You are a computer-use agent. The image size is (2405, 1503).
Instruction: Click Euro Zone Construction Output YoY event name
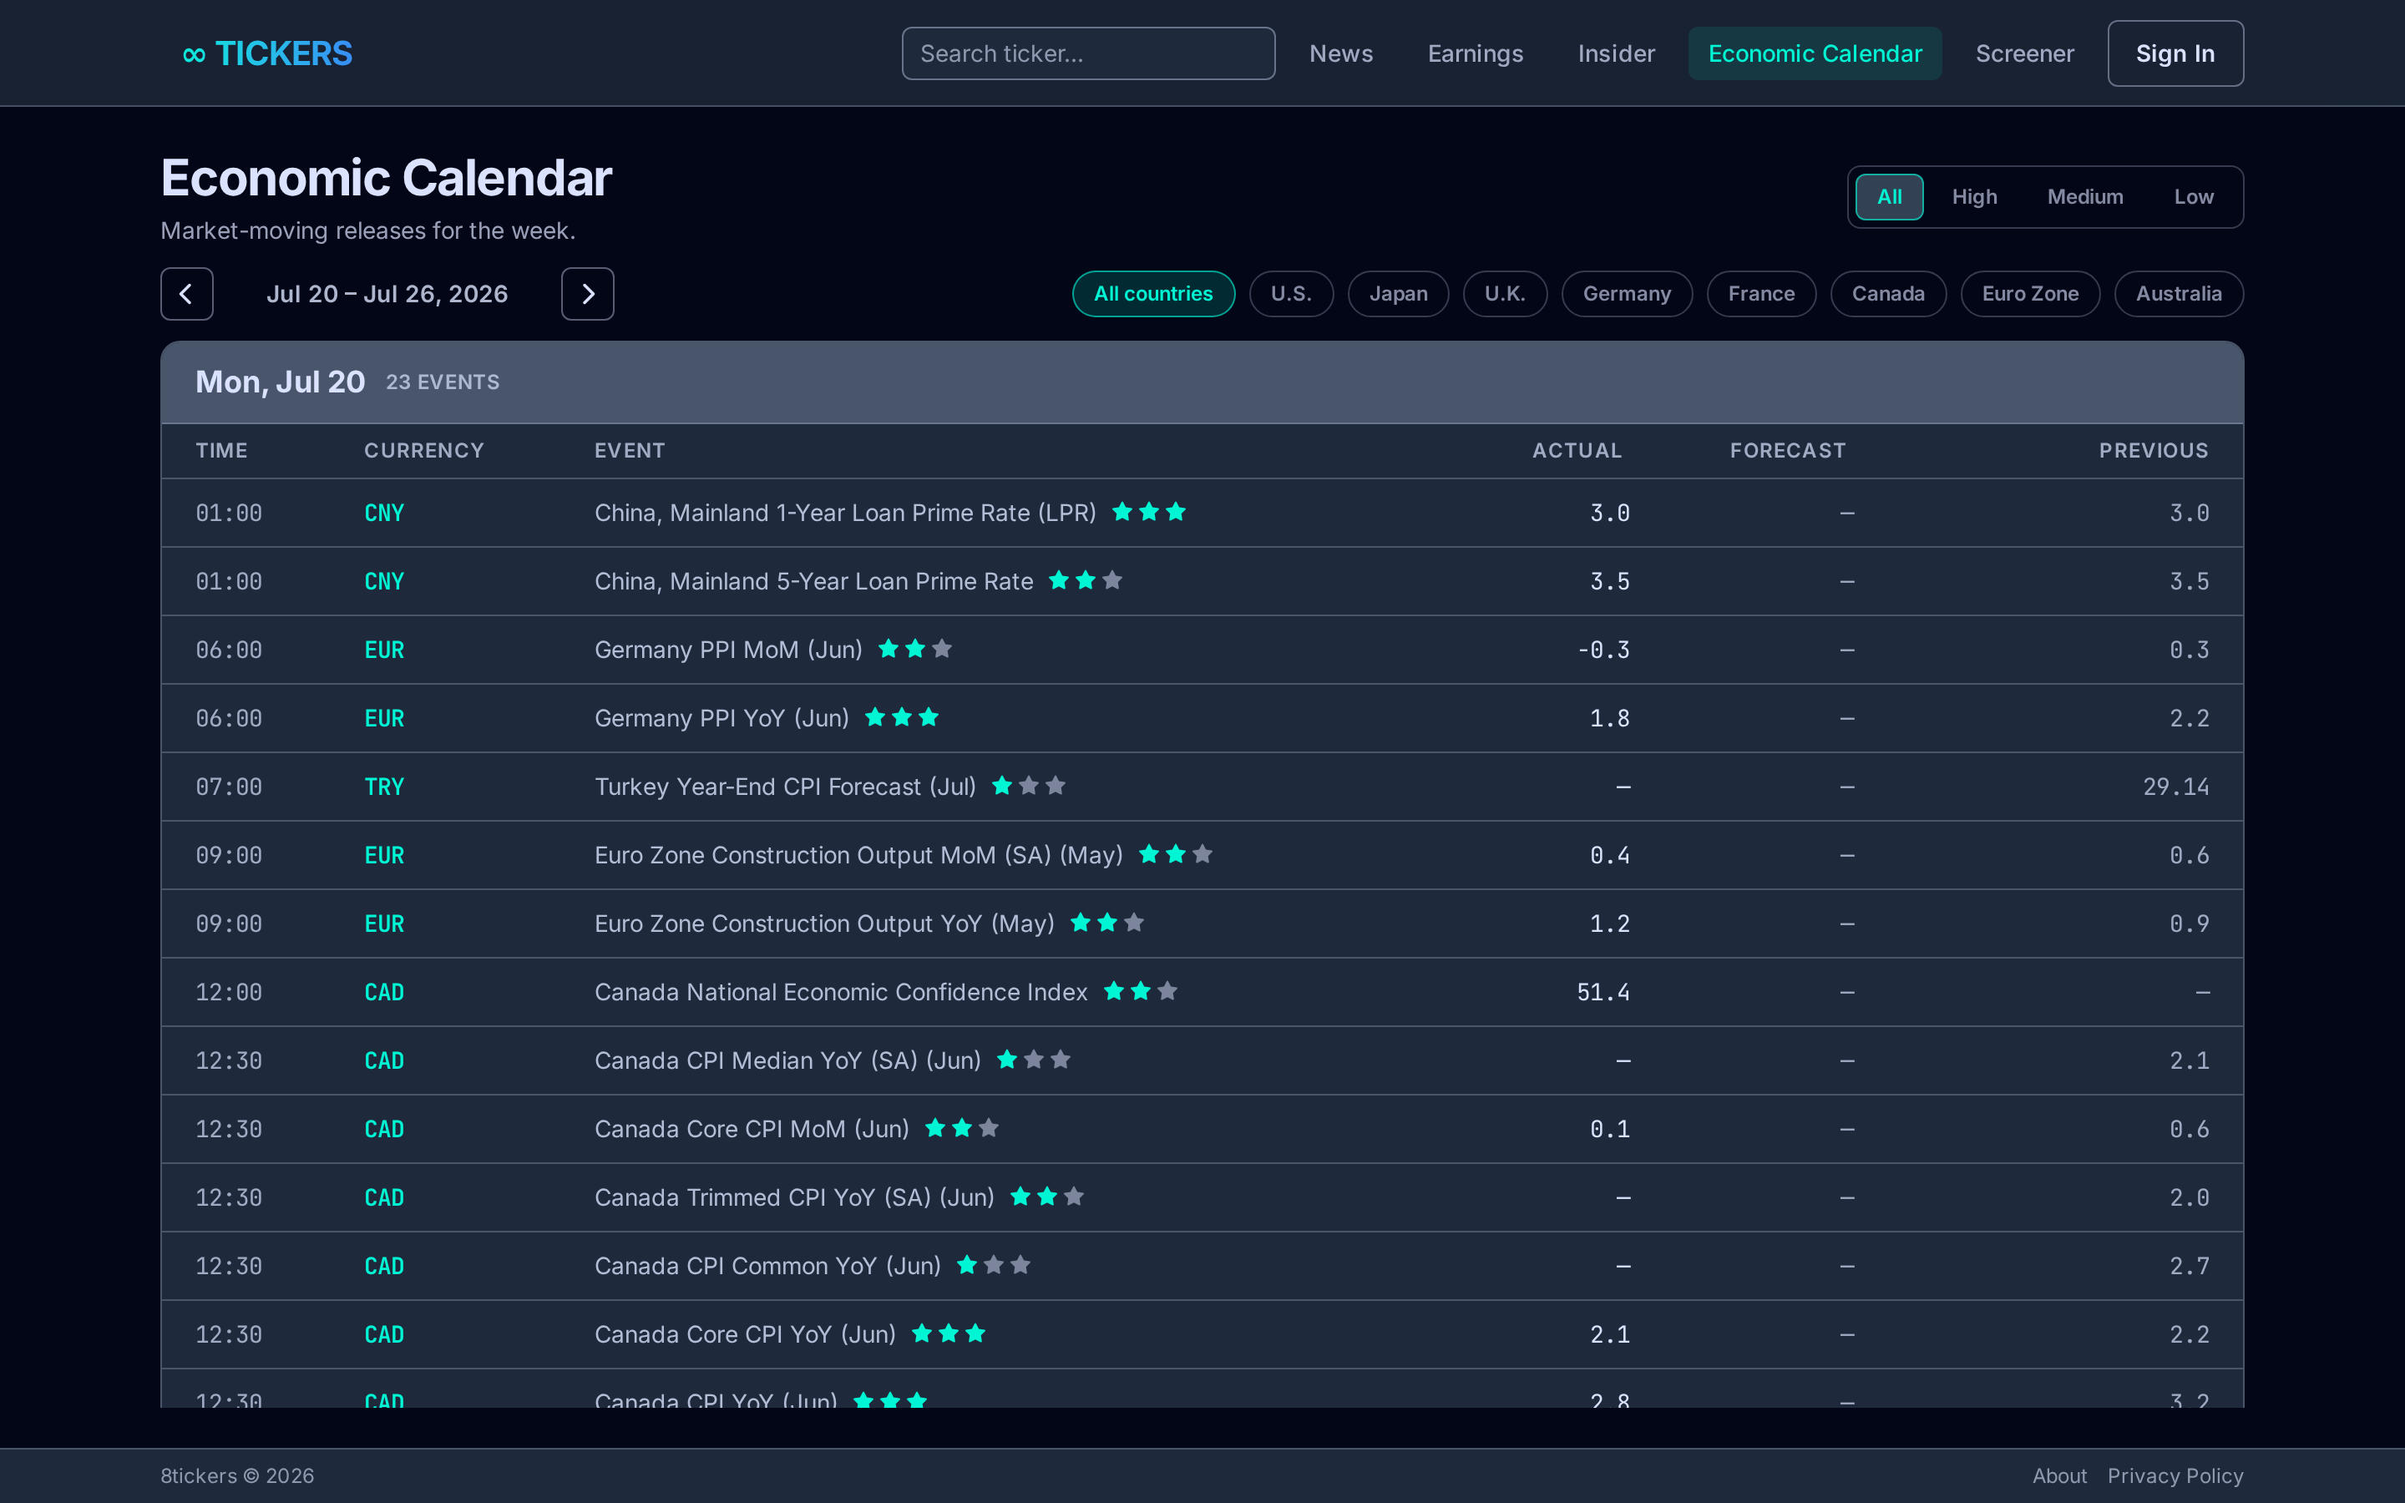click(x=824, y=924)
